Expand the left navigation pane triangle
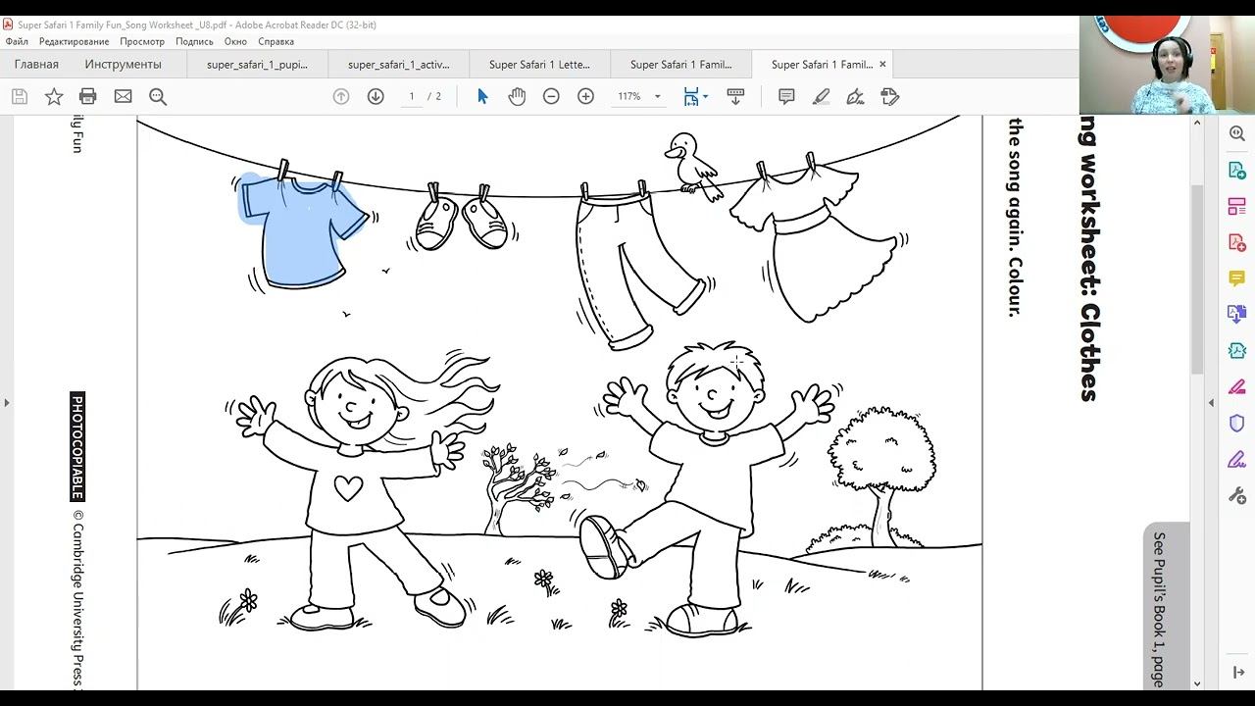1255x706 pixels. (7, 403)
